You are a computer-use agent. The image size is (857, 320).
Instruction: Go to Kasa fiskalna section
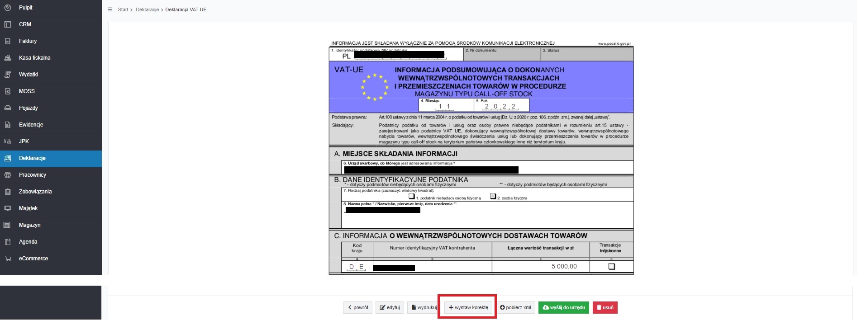coord(51,58)
